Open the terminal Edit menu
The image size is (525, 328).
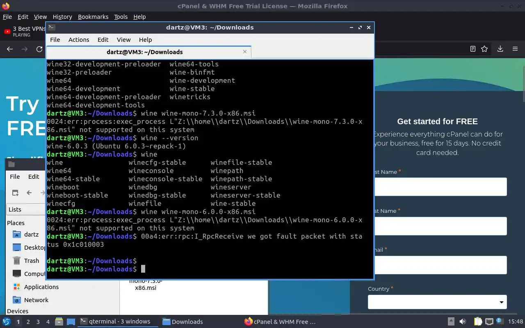pos(103,40)
